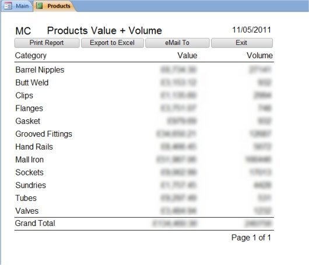
Task: Select the Barrel Nipples category row
Action: pos(144,70)
